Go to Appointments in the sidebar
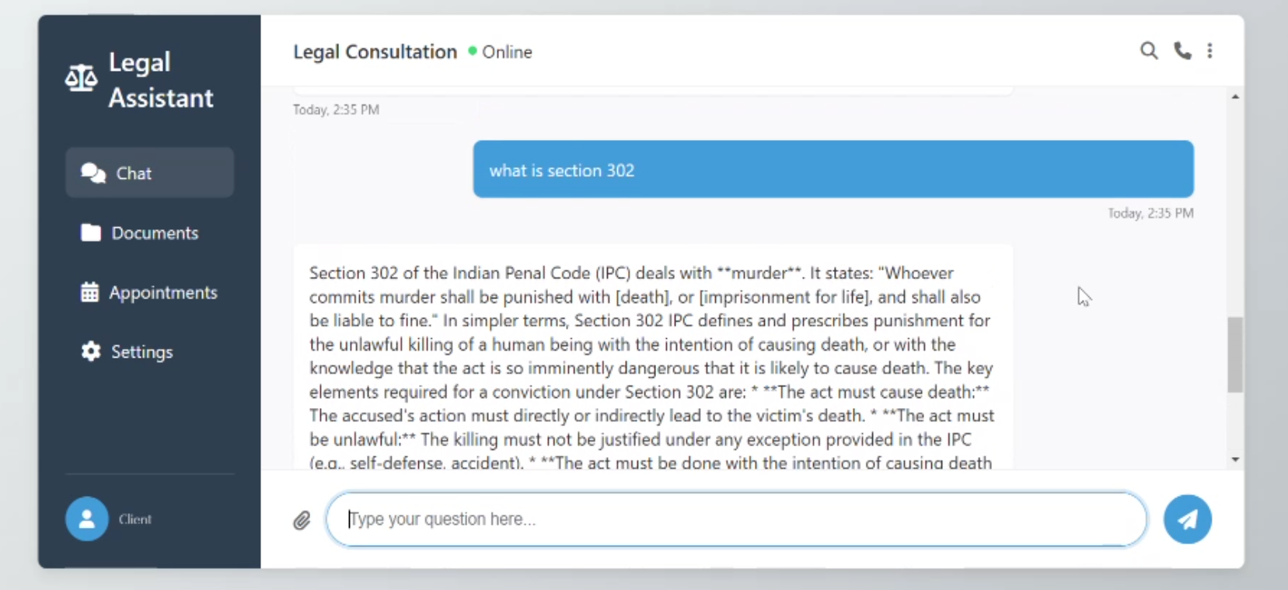1288x590 pixels. tap(162, 292)
